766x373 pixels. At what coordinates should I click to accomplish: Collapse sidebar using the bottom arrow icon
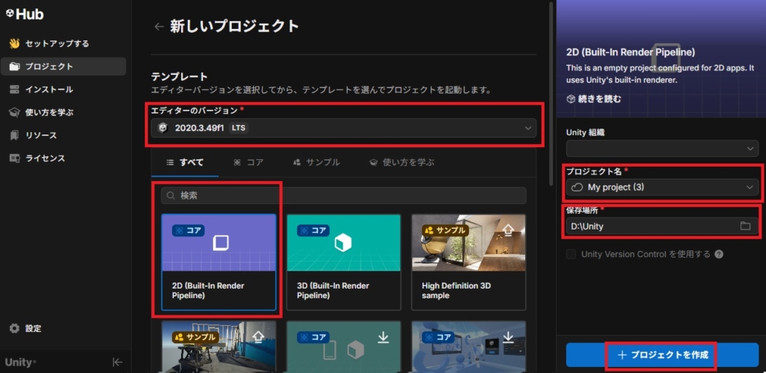[x=117, y=362]
